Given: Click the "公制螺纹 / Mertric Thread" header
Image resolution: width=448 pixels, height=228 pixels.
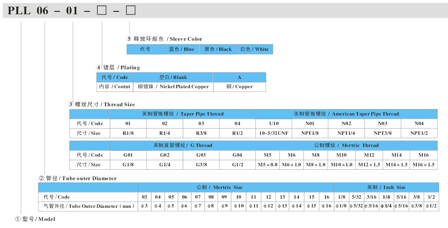Looking at the screenshot, I should tap(346, 145).
